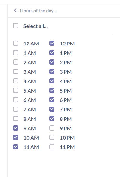Check the 10 PM hour
This screenshot has height=177, width=120.
[x=52, y=137]
